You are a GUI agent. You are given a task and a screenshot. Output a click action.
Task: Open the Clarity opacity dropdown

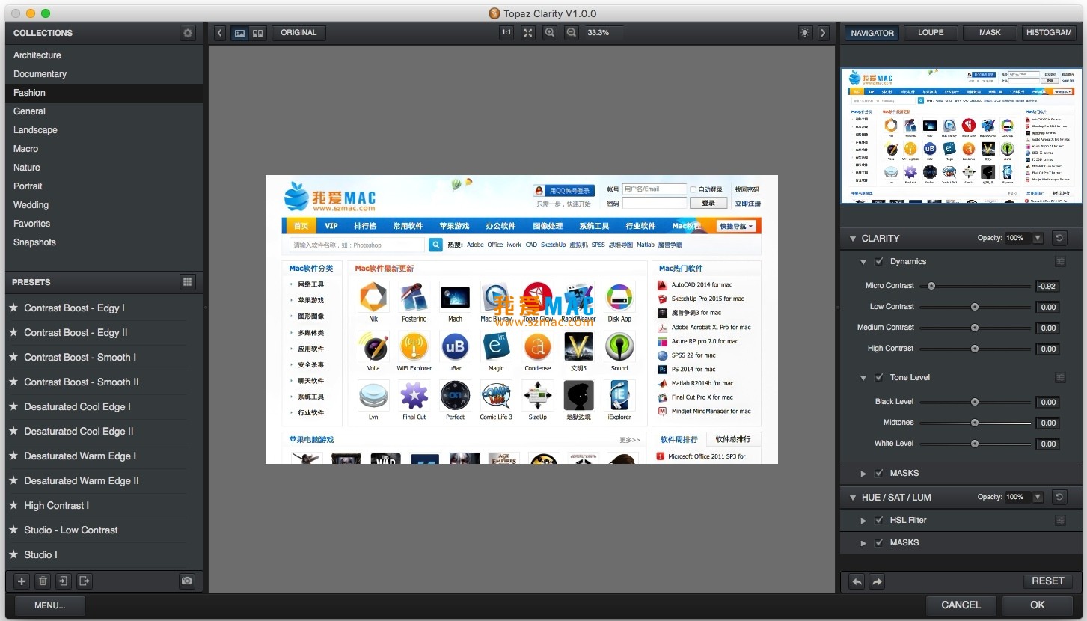(1038, 238)
